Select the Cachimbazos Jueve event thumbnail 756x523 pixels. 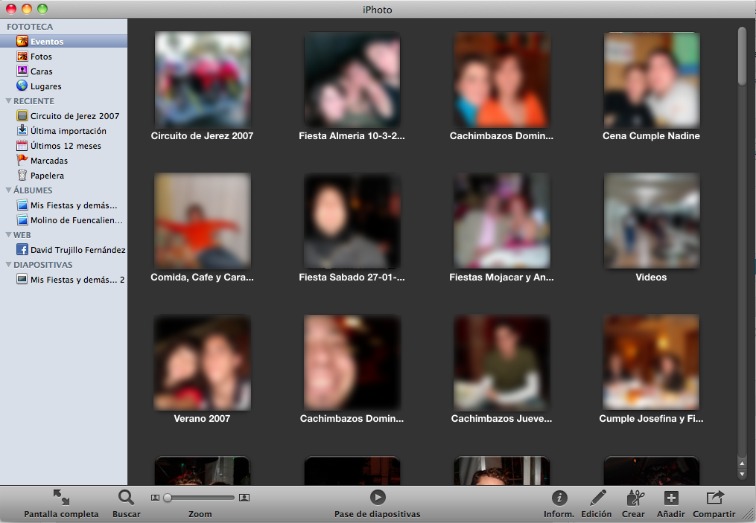502,362
